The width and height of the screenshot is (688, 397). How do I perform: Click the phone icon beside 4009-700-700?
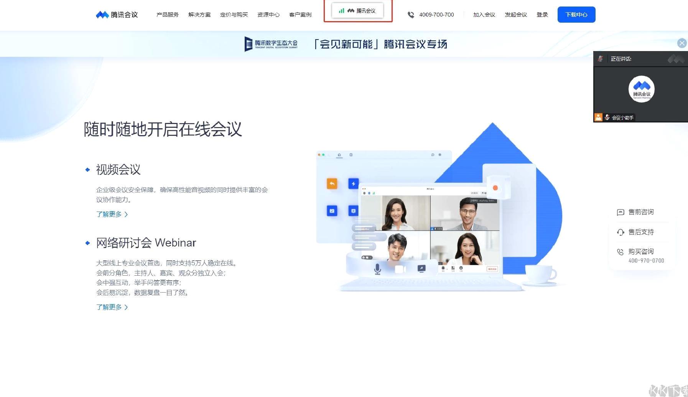tap(411, 15)
